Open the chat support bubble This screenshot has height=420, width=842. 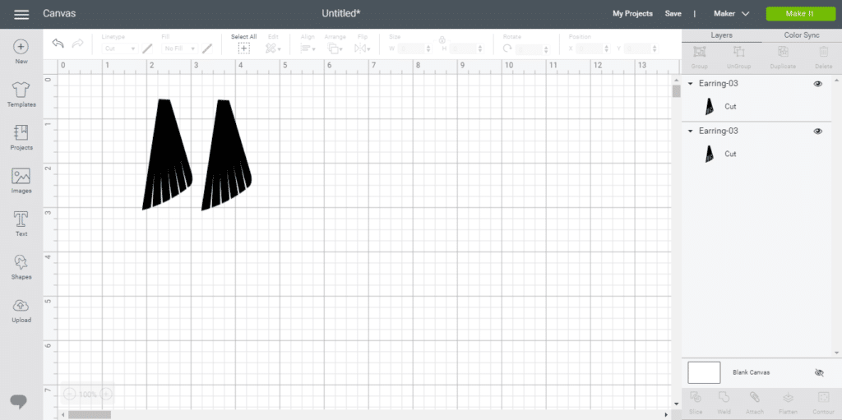click(x=20, y=400)
